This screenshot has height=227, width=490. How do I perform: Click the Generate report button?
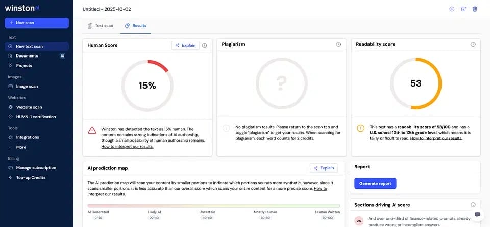pyautogui.click(x=375, y=183)
